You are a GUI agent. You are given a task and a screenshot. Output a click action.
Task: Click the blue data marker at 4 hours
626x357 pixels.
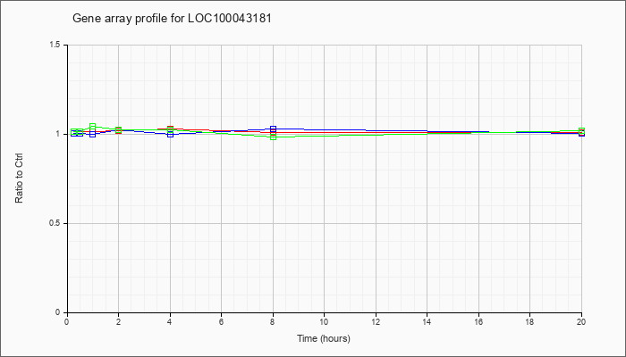tap(170, 134)
